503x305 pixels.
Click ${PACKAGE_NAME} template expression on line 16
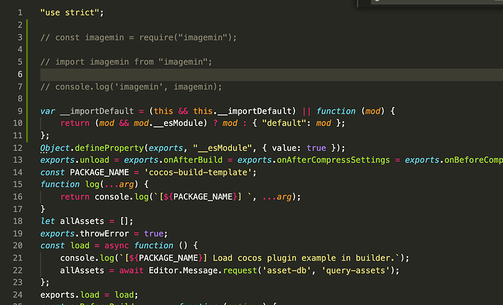[200, 197]
